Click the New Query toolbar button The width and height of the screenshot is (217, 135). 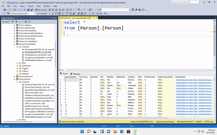[x=41, y=10]
